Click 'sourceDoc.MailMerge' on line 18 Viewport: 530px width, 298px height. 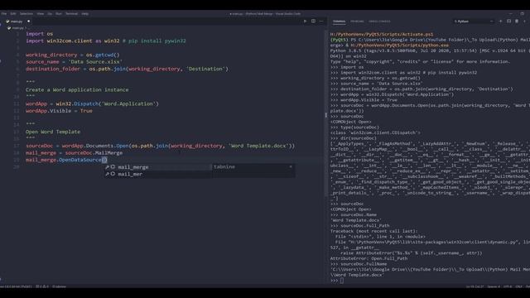pos(94,153)
